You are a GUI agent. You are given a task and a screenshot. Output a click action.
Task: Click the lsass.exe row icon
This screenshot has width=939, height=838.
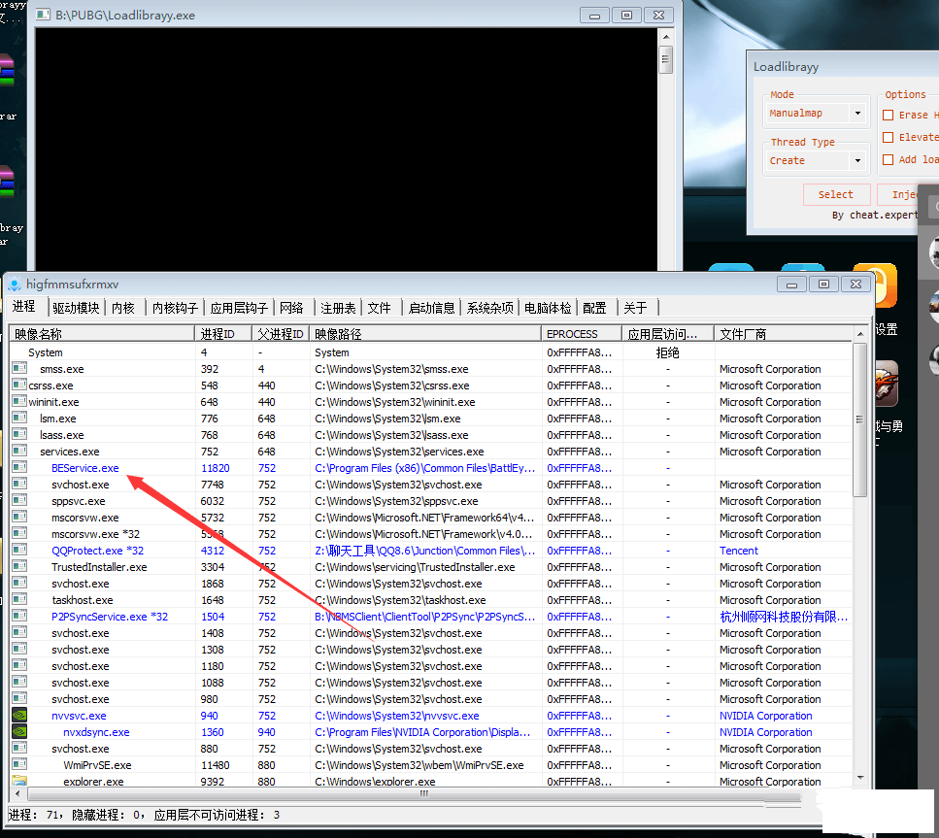(19, 434)
